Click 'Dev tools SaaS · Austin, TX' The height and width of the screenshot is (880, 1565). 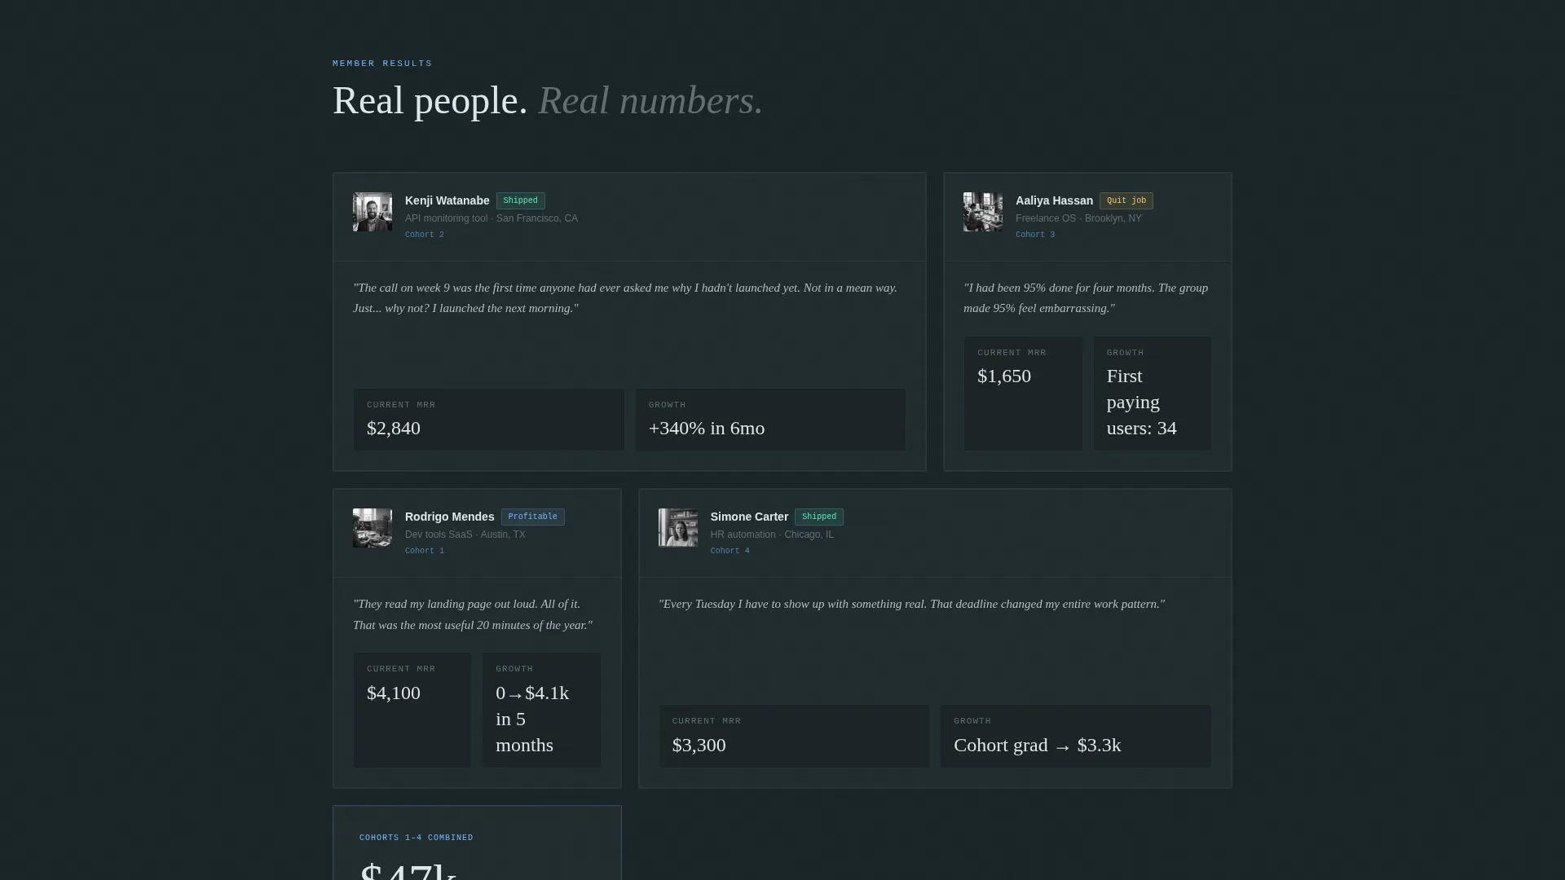point(465,535)
